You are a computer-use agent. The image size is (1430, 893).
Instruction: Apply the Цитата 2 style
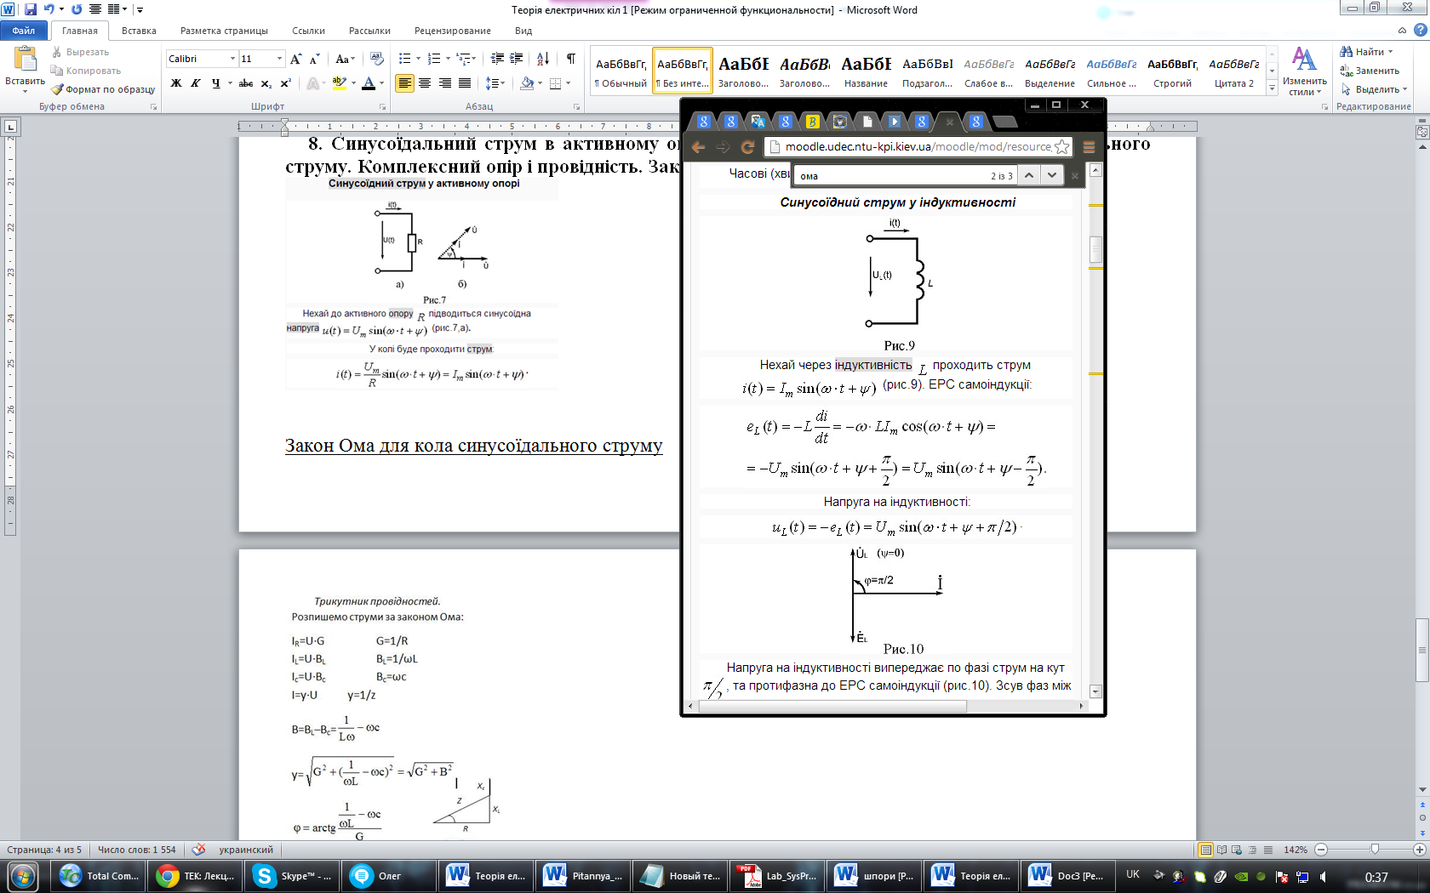tap(1233, 71)
